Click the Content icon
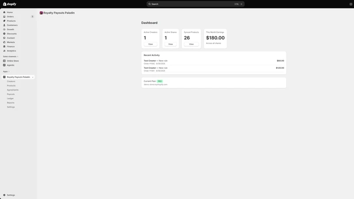Screen dimensions: 354x199 4,38
